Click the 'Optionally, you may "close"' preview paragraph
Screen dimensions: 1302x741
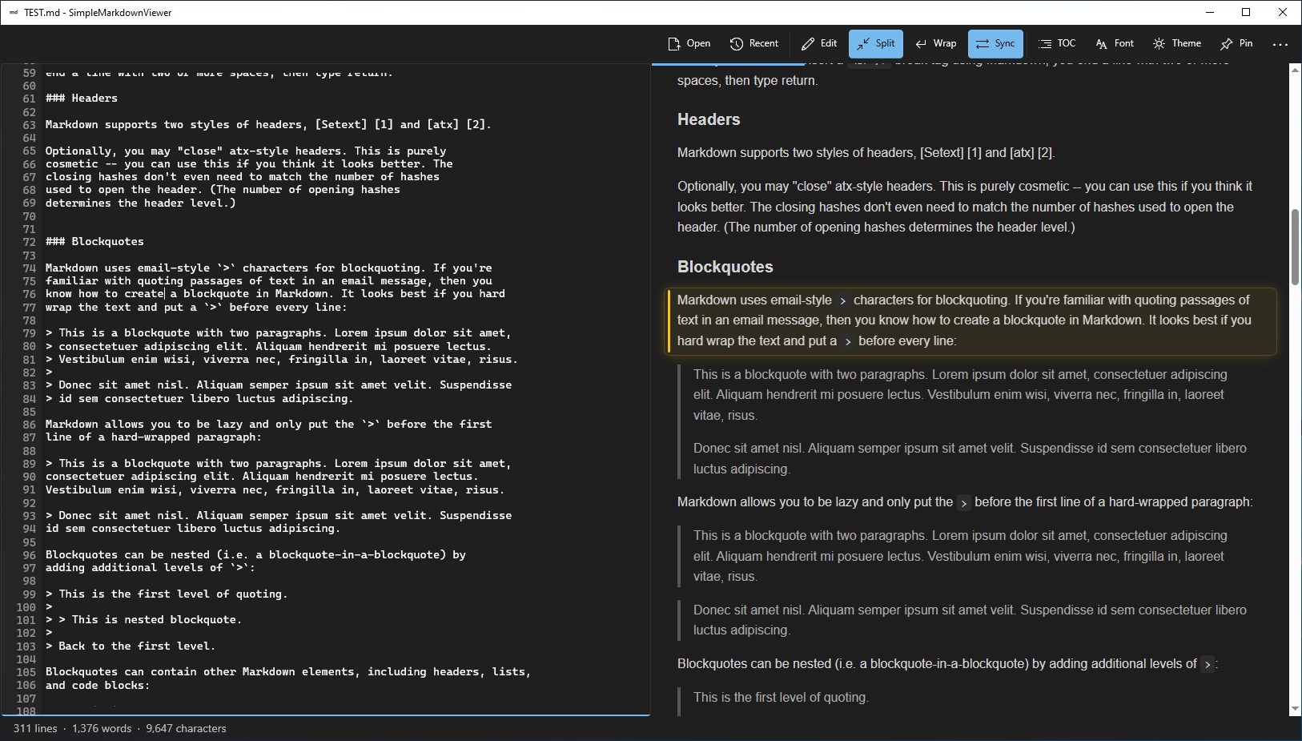[965, 207]
